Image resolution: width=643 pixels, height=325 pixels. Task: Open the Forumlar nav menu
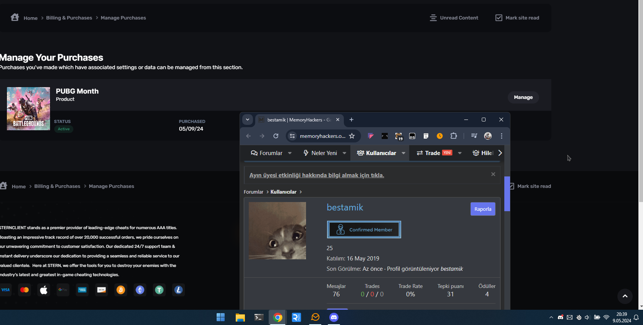click(266, 153)
